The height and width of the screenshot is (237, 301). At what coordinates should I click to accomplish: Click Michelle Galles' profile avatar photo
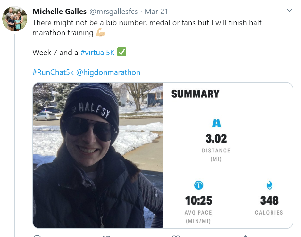pyautogui.click(x=15, y=19)
